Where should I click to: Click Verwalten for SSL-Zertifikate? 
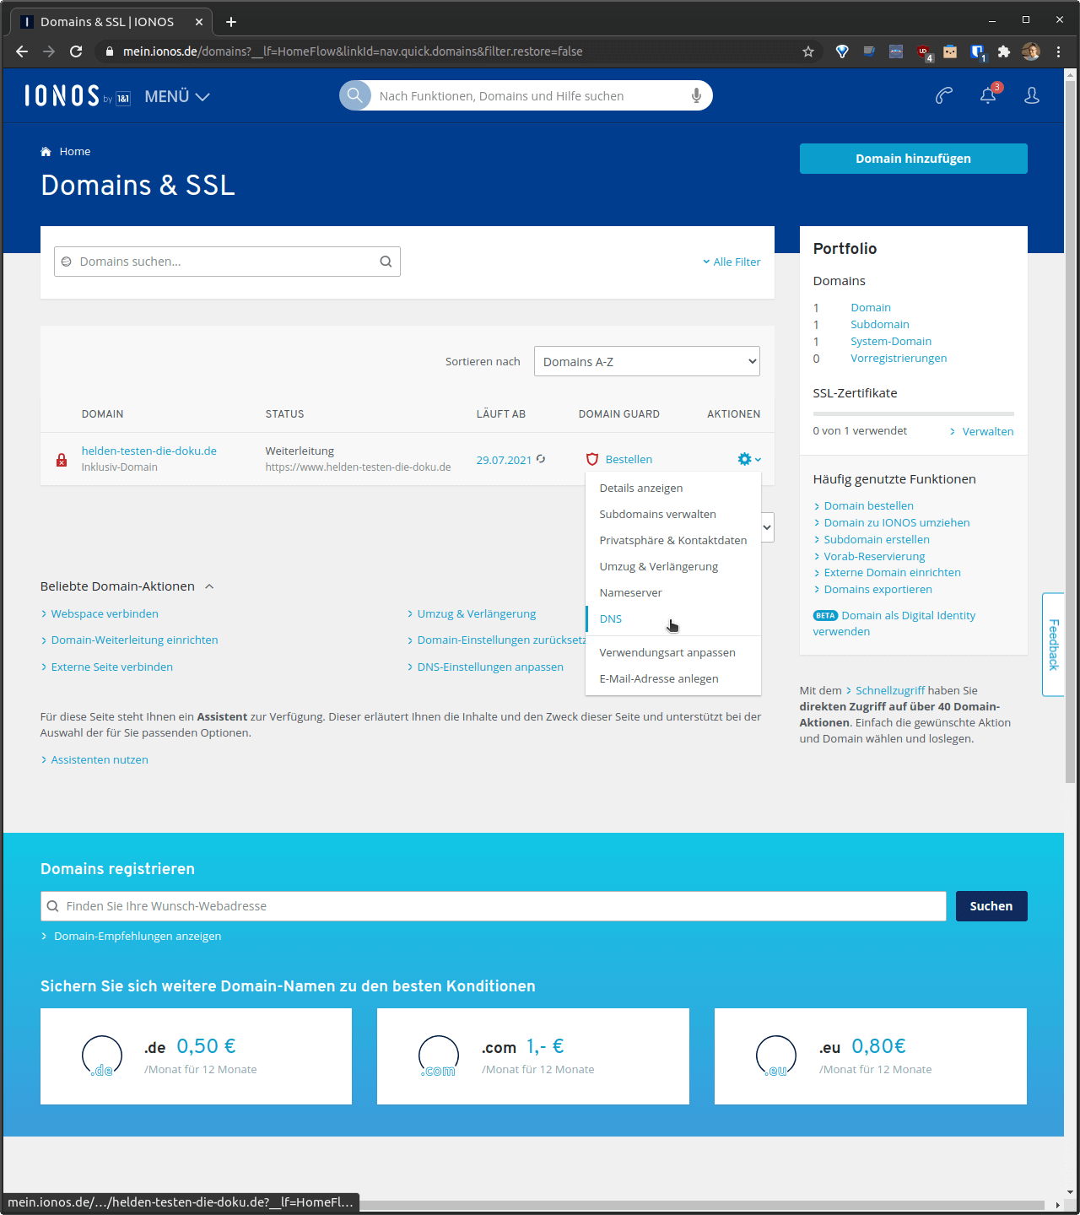point(988,431)
